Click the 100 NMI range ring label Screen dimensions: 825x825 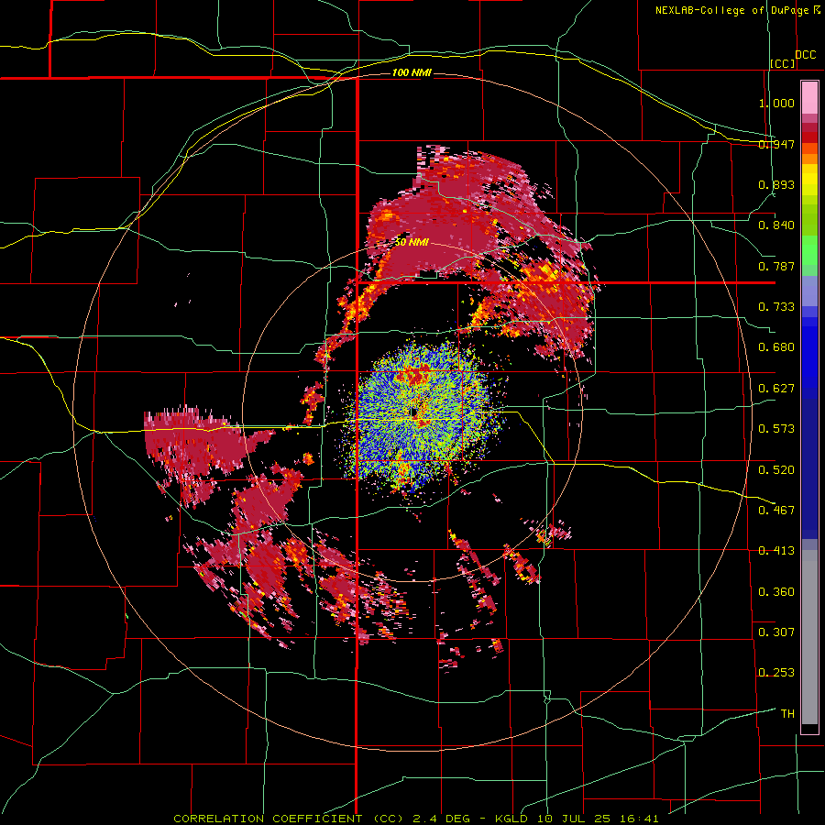(412, 72)
